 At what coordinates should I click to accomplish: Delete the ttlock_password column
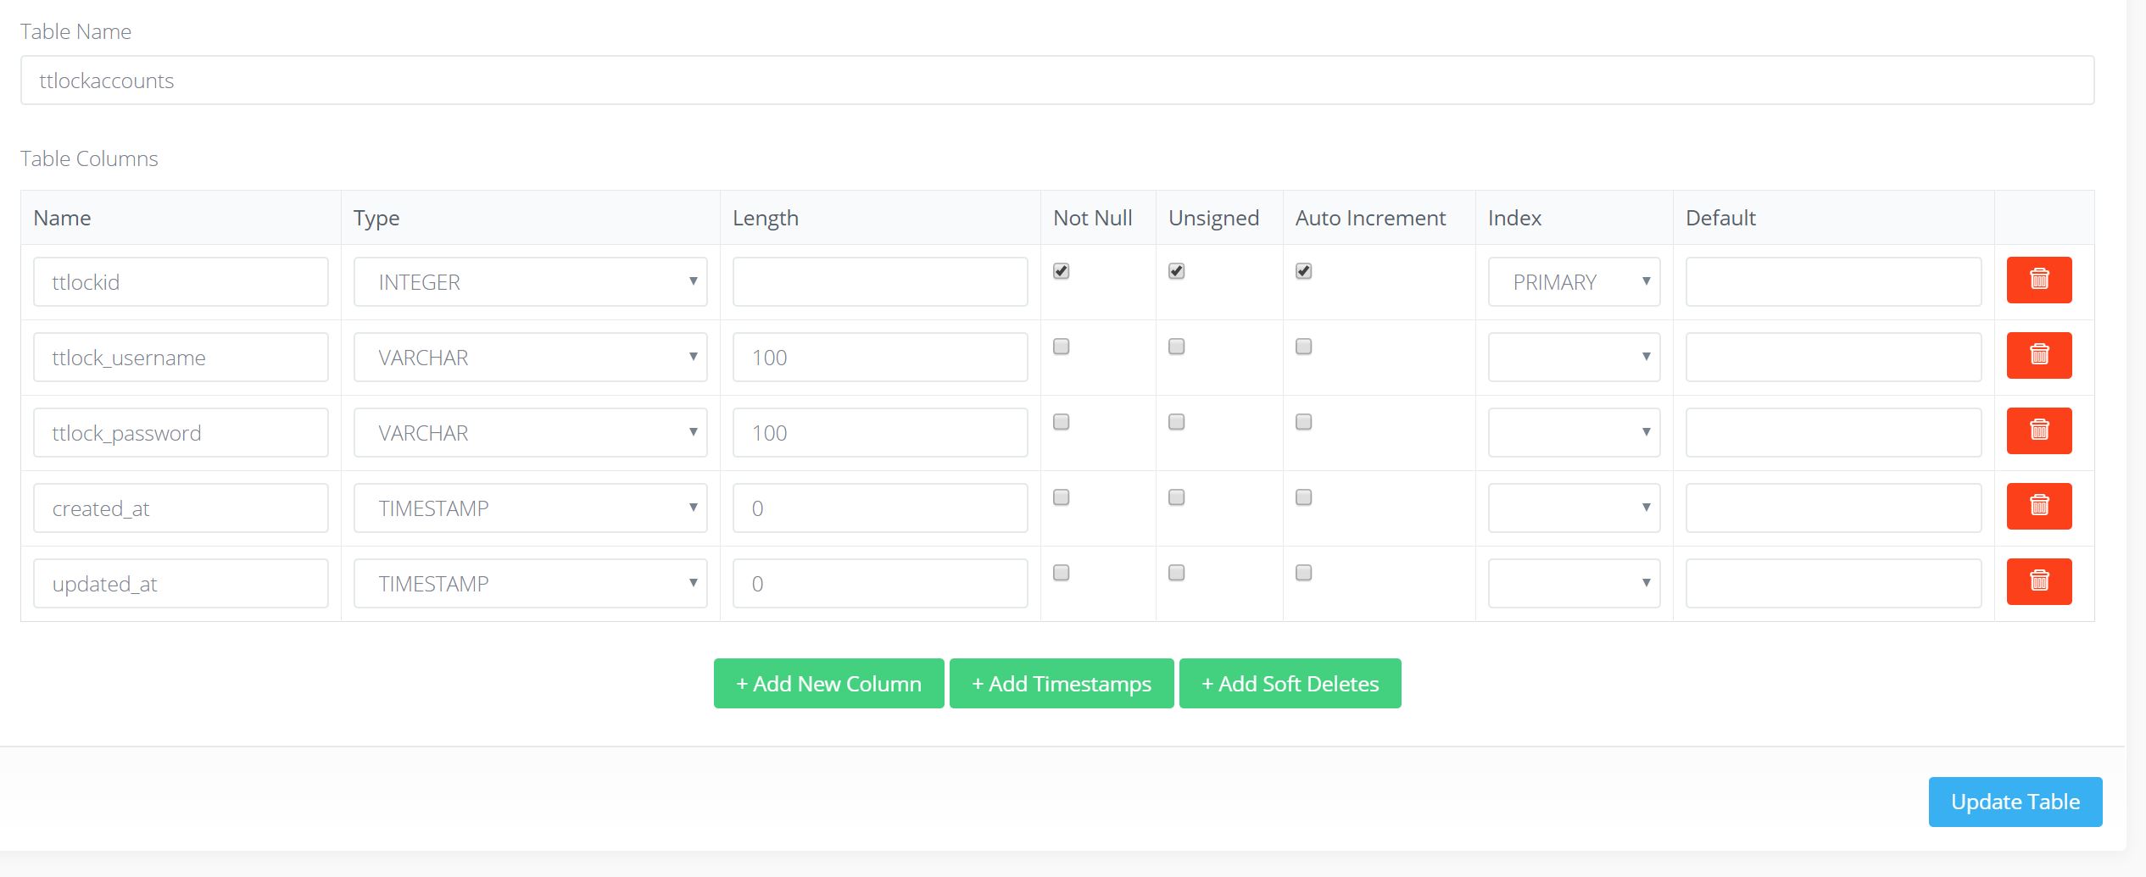2038,430
